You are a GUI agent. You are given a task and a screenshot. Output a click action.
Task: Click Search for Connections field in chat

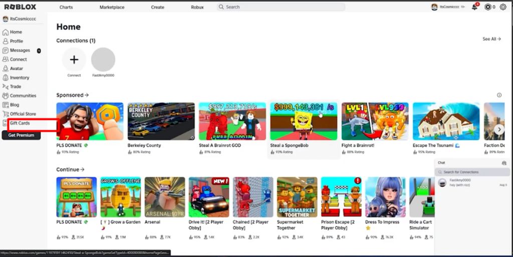(x=472, y=172)
